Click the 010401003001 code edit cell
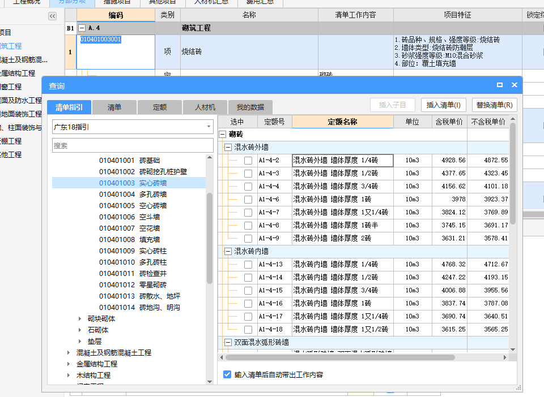 pyautogui.click(x=116, y=52)
